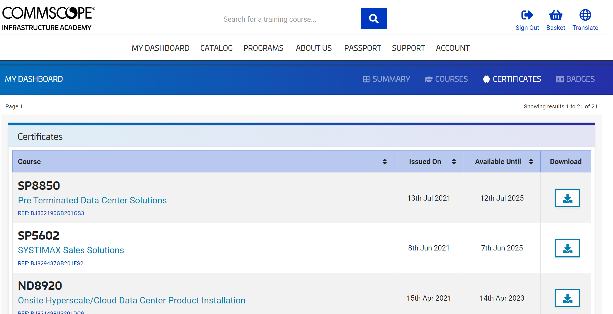The height and width of the screenshot is (314, 613).
Task: Sort by Issued On arrows
Action: tap(454, 162)
